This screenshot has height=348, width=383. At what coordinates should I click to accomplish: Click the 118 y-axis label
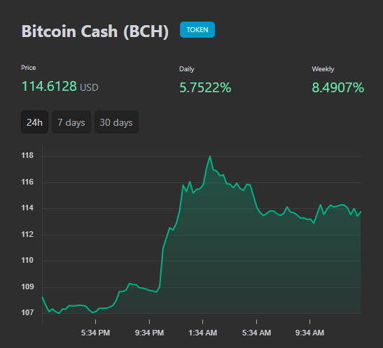[x=27, y=155]
